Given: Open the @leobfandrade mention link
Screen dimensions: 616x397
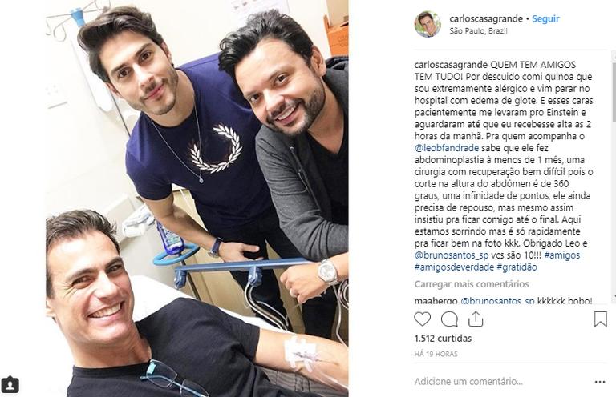Looking at the screenshot, I should [447, 148].
